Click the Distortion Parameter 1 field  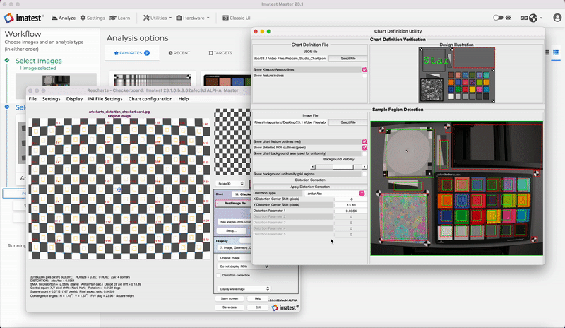click(351, 211)
